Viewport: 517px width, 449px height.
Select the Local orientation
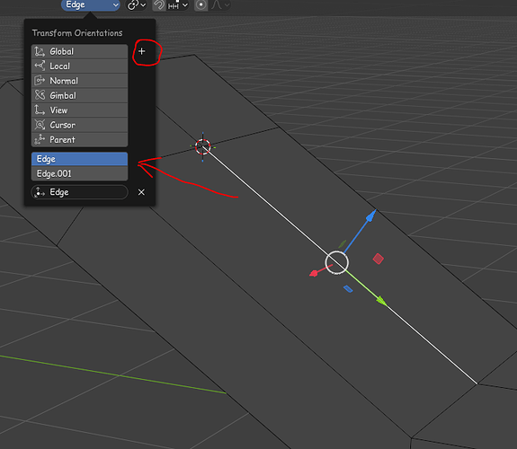79,66
